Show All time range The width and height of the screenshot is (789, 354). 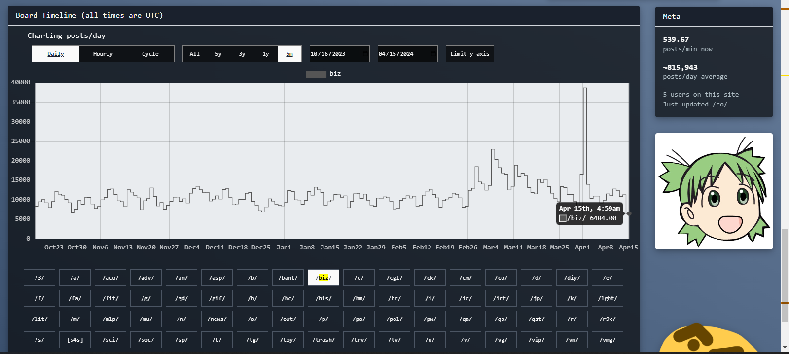(x=195, y=54)
